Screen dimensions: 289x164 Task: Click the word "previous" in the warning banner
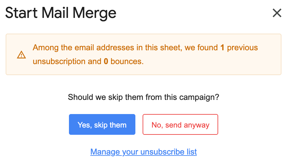click(242, 48)
